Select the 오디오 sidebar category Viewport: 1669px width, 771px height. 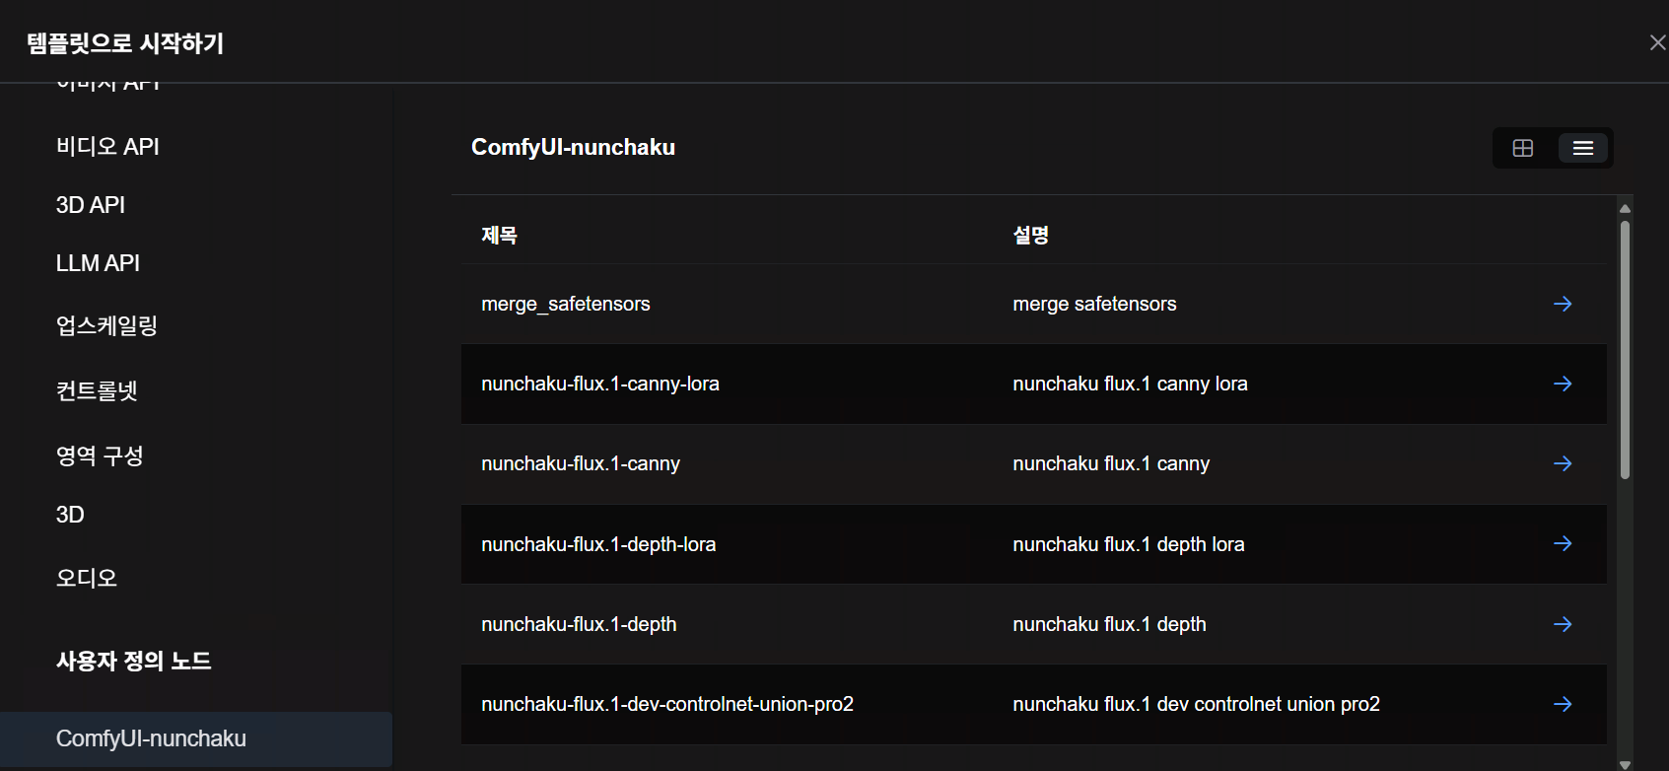point(87,578)
